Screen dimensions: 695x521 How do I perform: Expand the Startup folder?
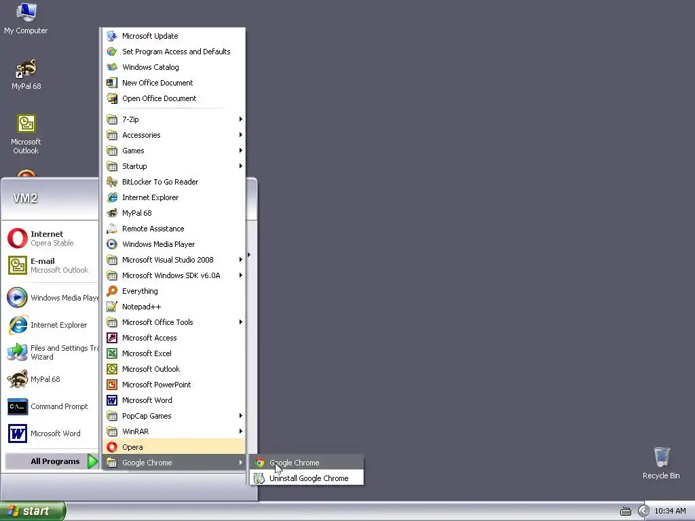click(x=174, y=166)
